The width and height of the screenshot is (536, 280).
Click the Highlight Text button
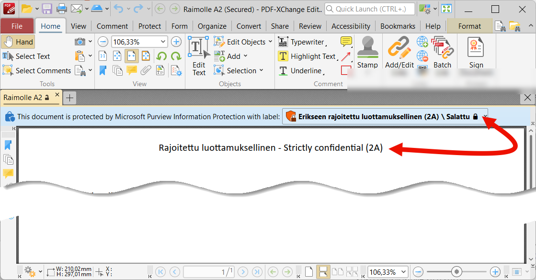click(x=307, y=56)
